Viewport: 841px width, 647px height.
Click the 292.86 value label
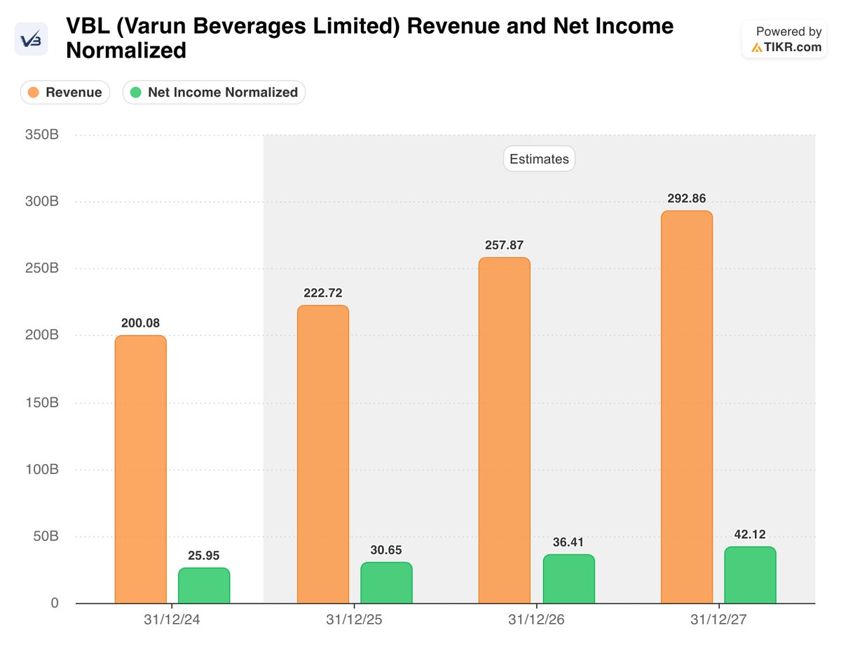coord(686,198)
